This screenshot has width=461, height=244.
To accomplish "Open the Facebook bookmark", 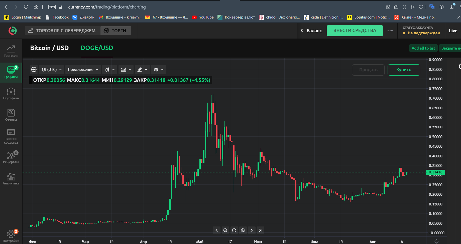I will [x=57, y=17].
